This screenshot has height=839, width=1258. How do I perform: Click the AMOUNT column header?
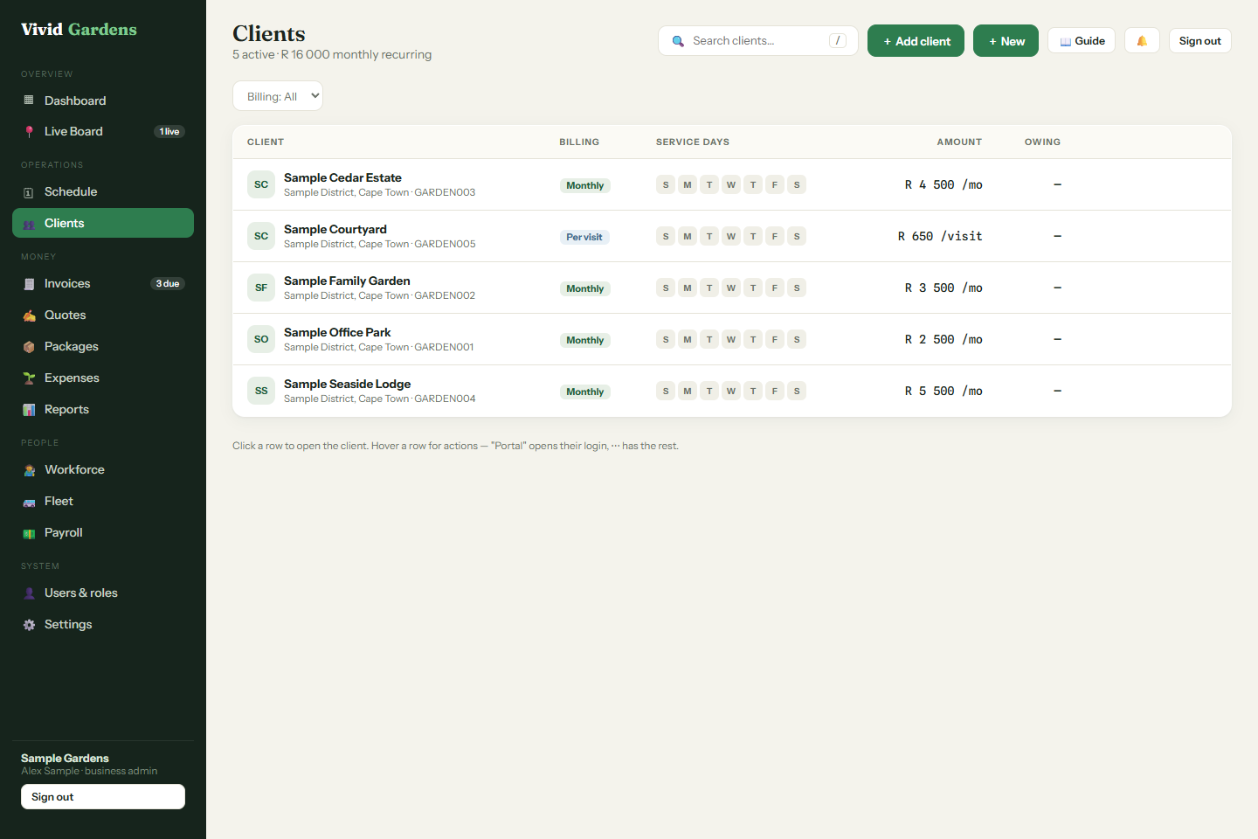pos(959,142)
